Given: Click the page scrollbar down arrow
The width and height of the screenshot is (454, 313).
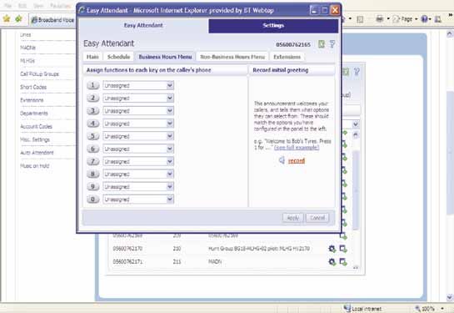Looking at the screenshot, I should [450, 297].
